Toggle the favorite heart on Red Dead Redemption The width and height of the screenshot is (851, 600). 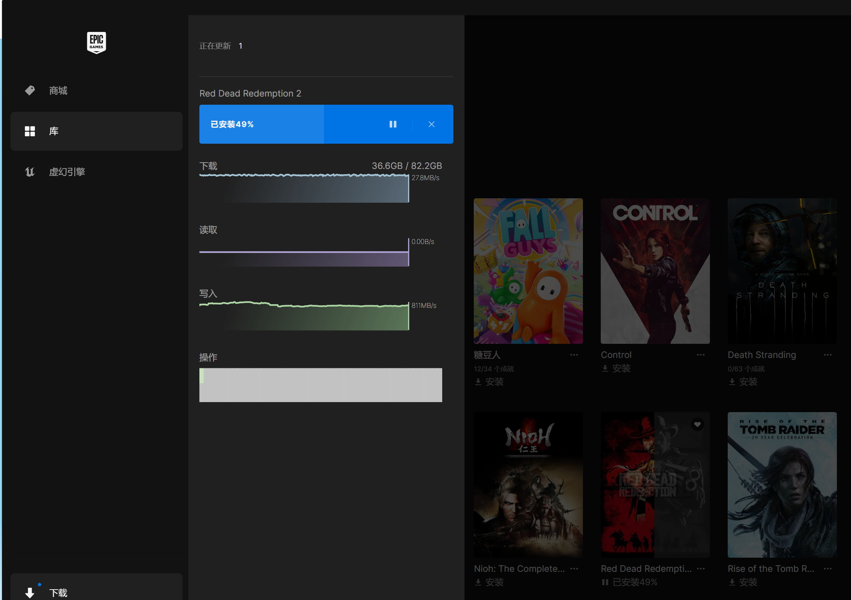(x=697, y=424)
